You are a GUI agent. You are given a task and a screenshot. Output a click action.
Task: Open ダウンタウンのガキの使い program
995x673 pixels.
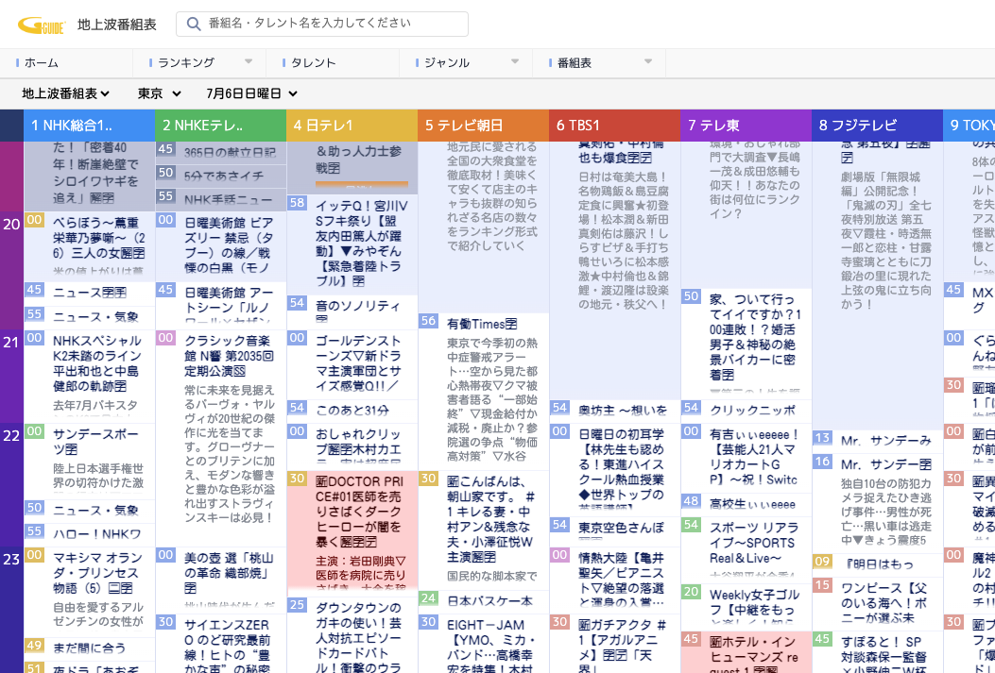tap(352, 634)
